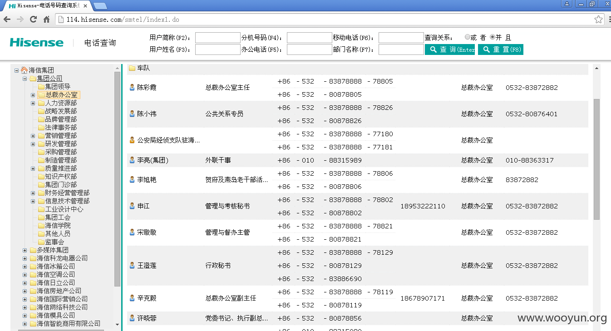
Task: Expand the 多媒体集团 tree node
Action: point(25,250)
